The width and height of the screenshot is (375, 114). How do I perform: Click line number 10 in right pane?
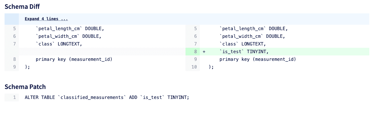tap(194, 67)
